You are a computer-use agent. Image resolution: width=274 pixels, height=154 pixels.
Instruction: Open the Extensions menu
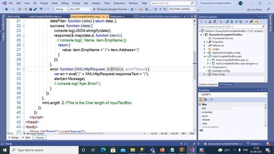119,3
